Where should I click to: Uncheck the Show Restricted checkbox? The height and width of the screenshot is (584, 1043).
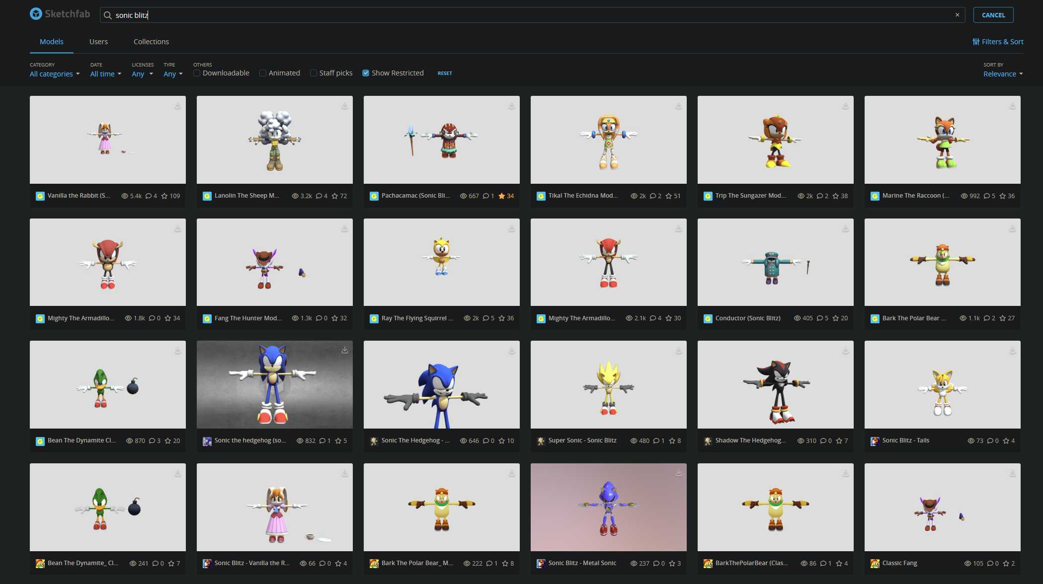pyautogui.click(x=366, y=73)
